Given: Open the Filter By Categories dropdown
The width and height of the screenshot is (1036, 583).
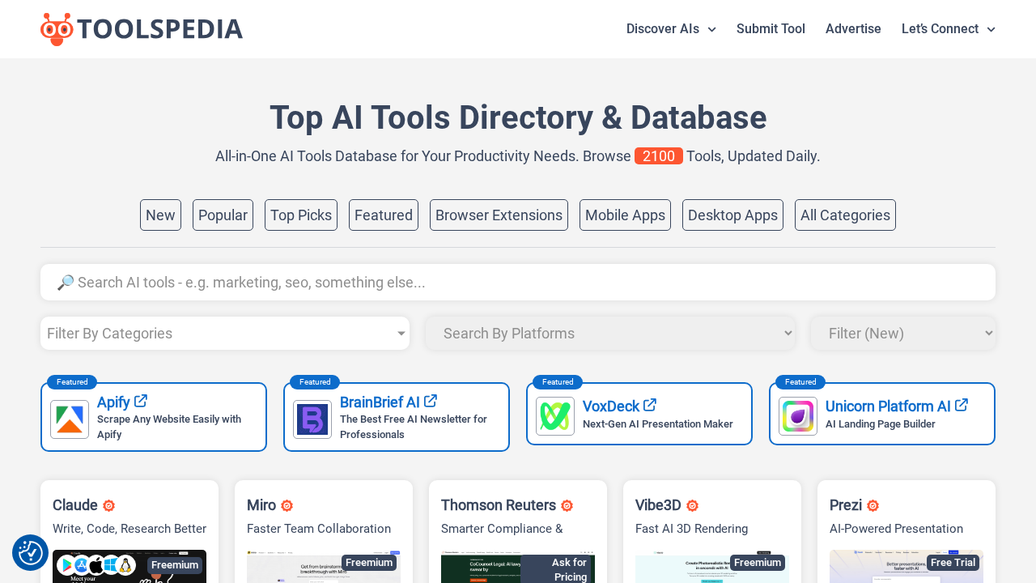Looking at the screenshot, I should (225, 333).
